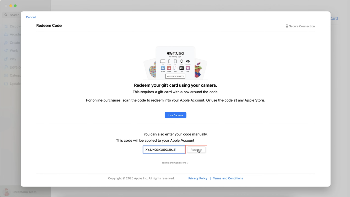Open the Cardstorm Team account profile
This screenshot has height=197, width=350.
click(x=21, y=192)
